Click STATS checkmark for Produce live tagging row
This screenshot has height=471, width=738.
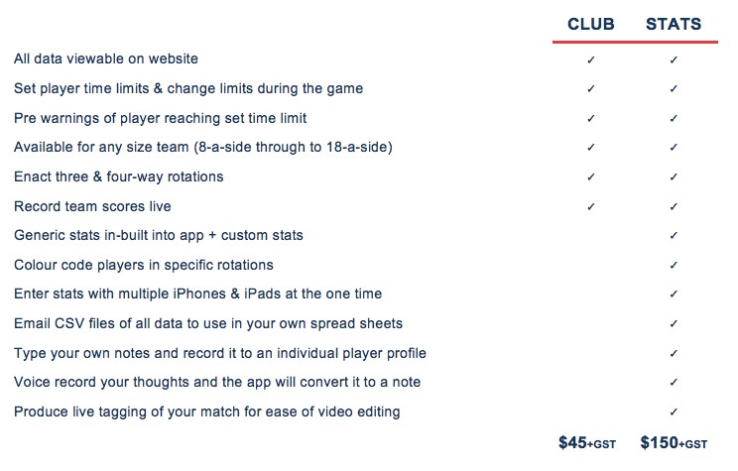click(674, 412)
